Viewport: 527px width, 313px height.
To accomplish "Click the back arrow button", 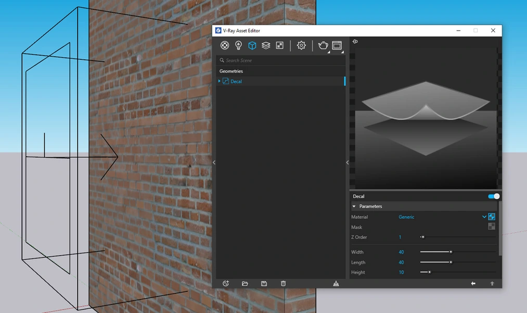I will pyautogui.click(x=473, y=283).
